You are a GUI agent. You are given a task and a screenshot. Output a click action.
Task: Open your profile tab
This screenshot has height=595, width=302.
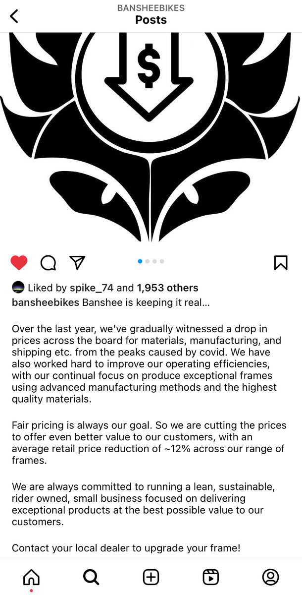(271, 577)
